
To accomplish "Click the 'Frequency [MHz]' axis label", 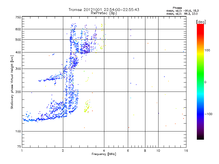I will [x=104, y=154].
